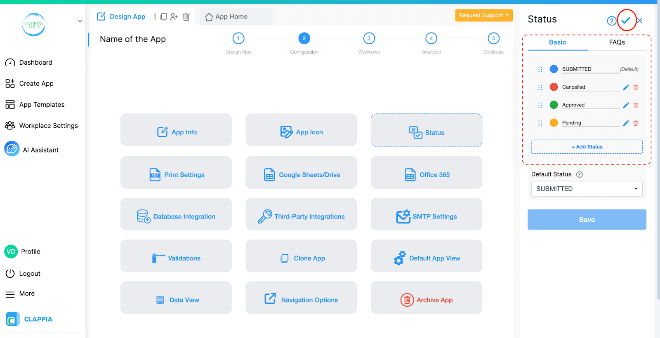Screen dimensions: 660x338
Task: Open the help icon in Status panel header
Action: [x=612, y=21]
